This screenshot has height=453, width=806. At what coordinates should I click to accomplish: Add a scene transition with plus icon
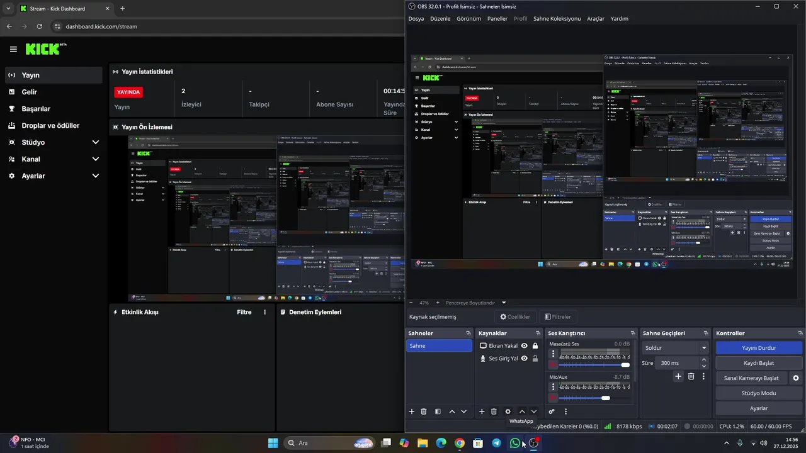(678, 376)
